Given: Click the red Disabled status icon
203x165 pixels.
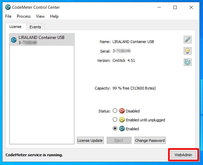Looking at the screenshot, I should [x=122, y=111].
